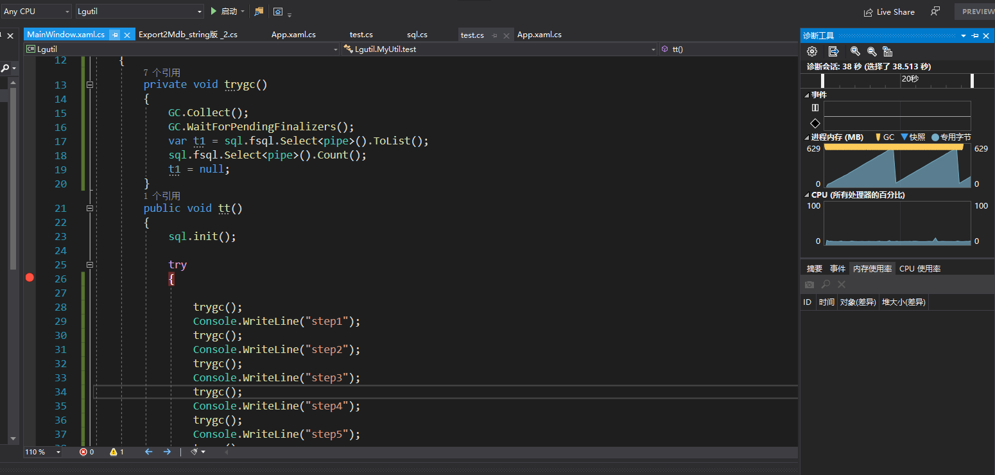Collapse the CPU usage section

pos(807,194)
